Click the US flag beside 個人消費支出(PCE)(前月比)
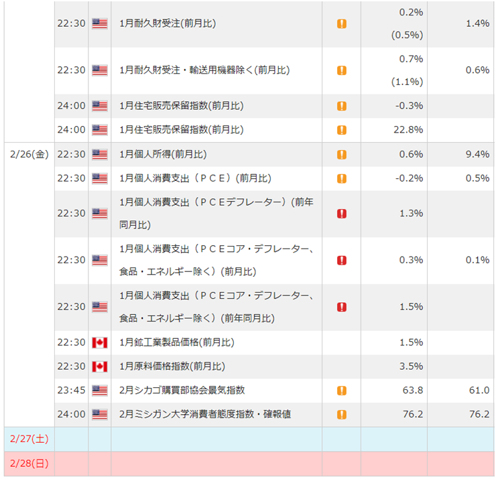Screen dimensions: 496x479 point(100,179)
